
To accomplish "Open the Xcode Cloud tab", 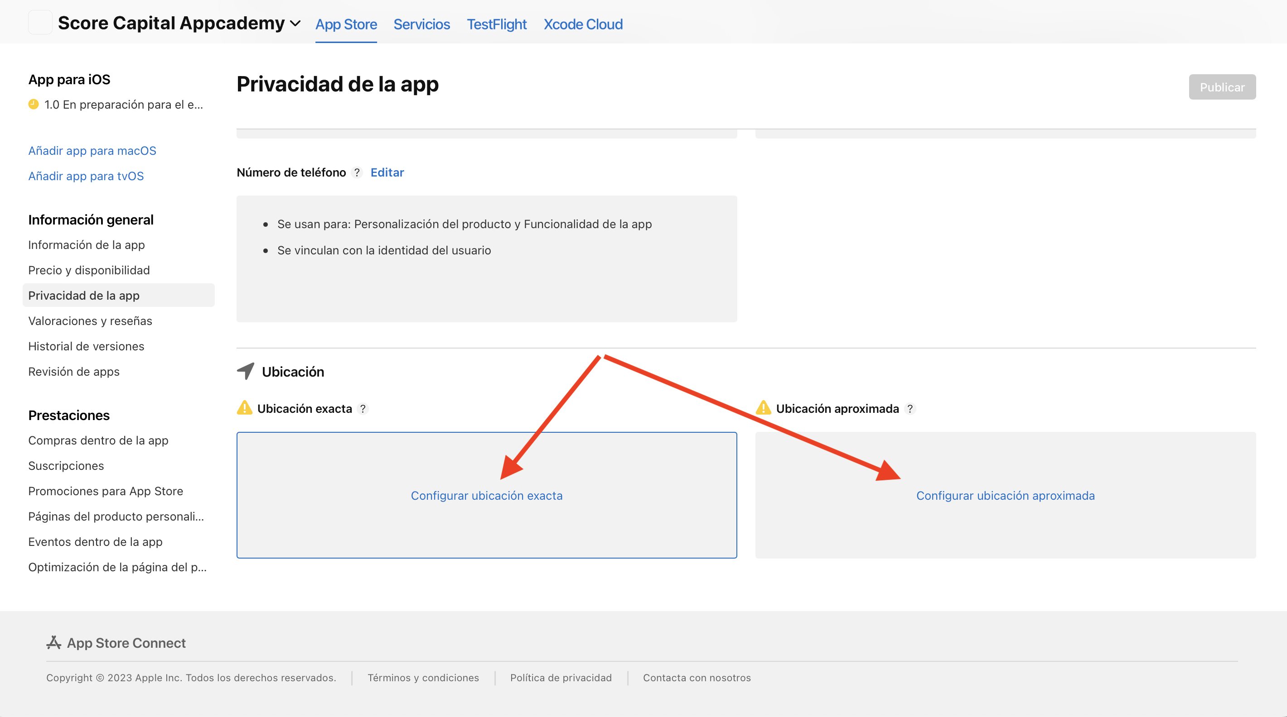I will 583,24.
